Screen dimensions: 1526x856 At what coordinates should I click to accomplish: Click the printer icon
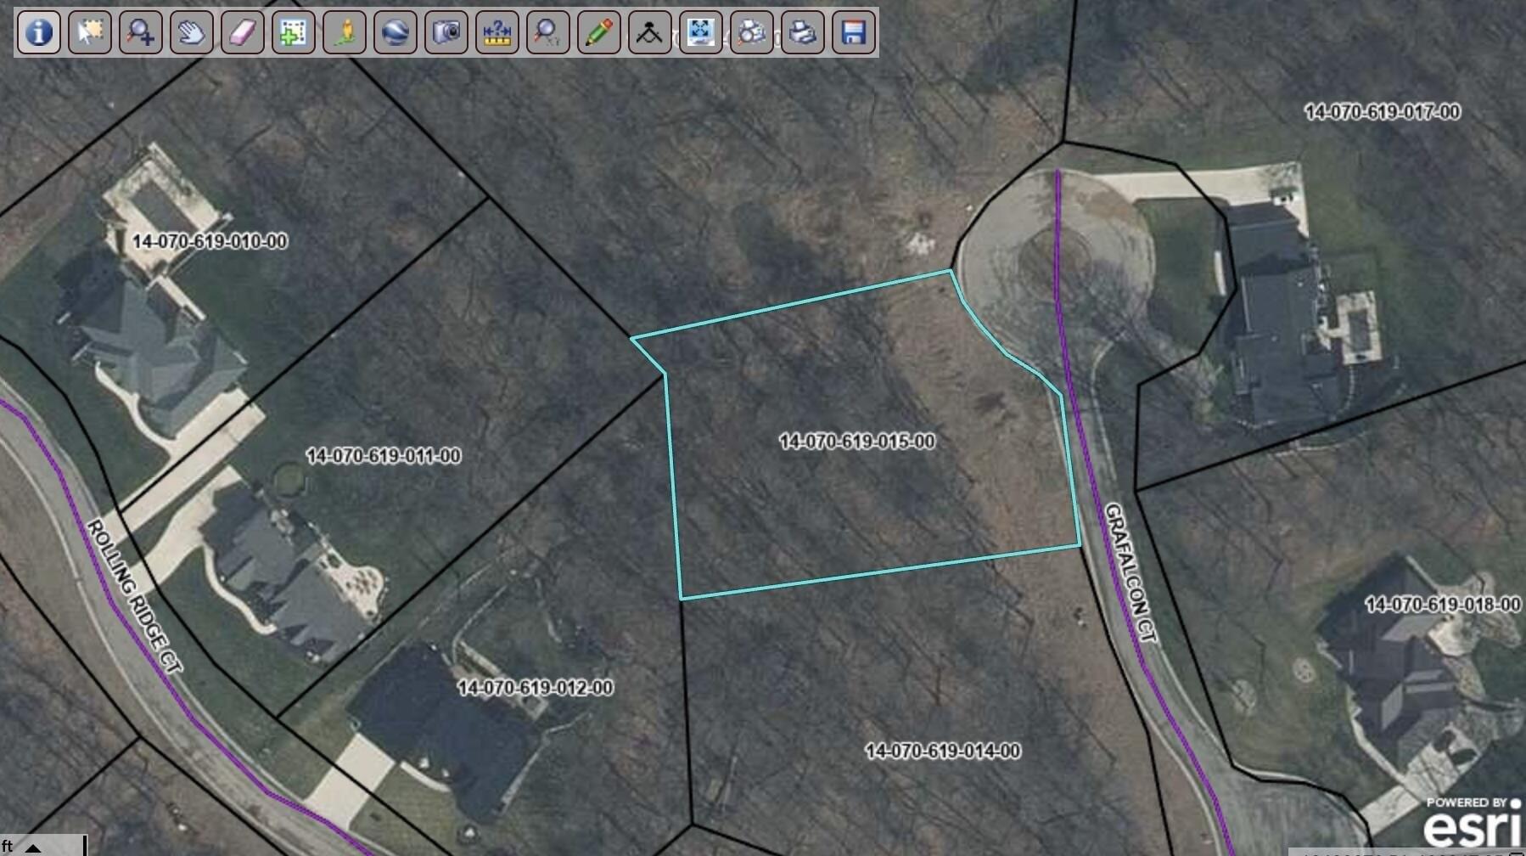click(803, 32)
